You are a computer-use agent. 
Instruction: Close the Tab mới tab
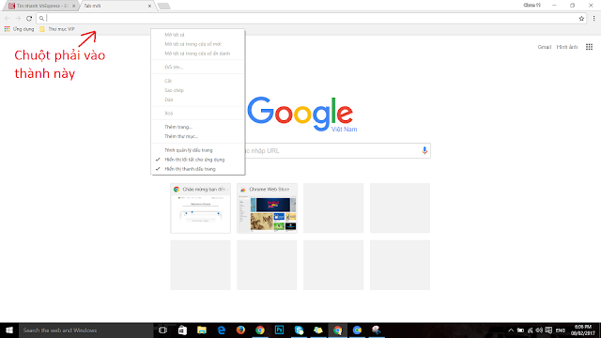[x=149, y=7]
